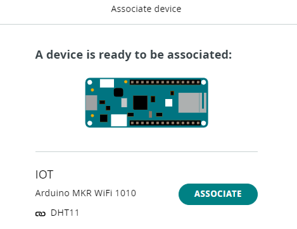Click the top row of header pins
This screenshot has width=297, height=229.
165,82
